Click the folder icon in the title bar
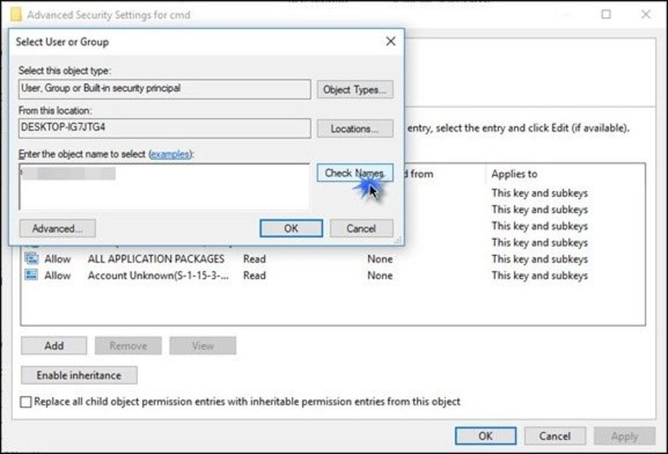Image resolution: width=668 pixels, height=454 pixels. [15, 14]
